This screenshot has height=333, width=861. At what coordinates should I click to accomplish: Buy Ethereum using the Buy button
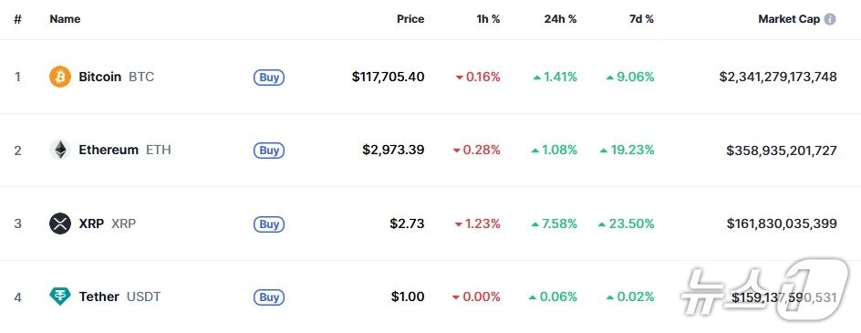(x=269, y=151)
